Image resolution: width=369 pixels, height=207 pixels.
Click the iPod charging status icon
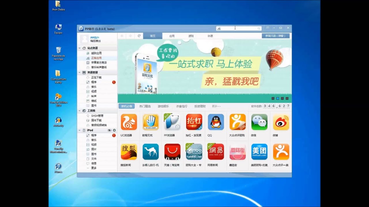[x=110, y=130]
